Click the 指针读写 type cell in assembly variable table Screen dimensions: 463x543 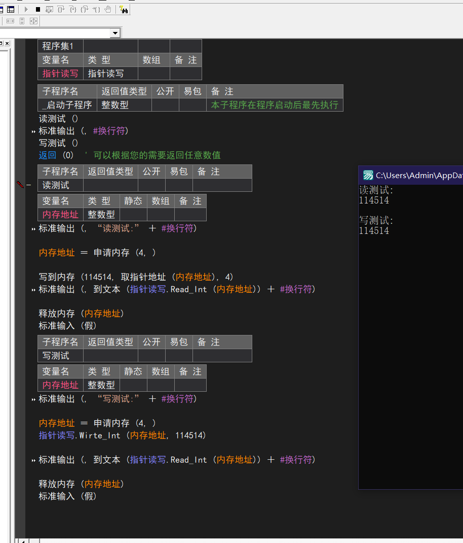[x=110, y=74]
